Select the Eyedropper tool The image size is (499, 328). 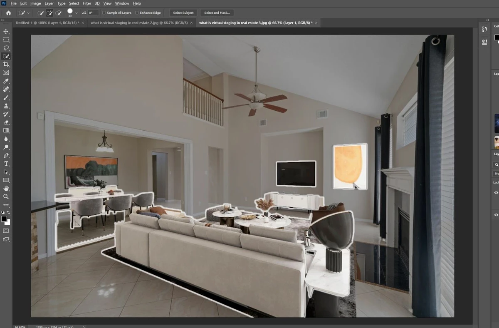click(6, 81)
